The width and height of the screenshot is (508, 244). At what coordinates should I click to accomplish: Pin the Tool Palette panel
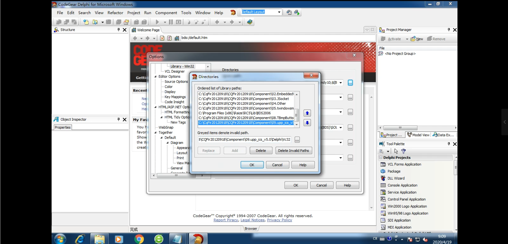[x=449, y=144]
